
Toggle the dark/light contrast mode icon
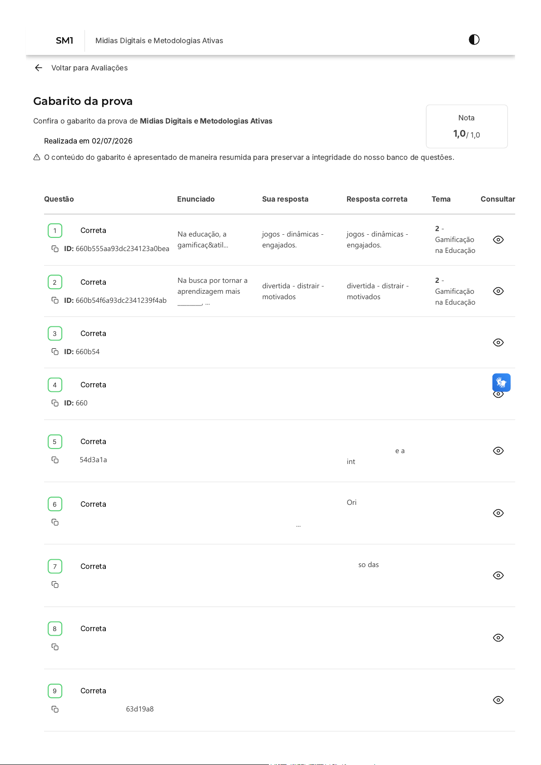[474, 39]
